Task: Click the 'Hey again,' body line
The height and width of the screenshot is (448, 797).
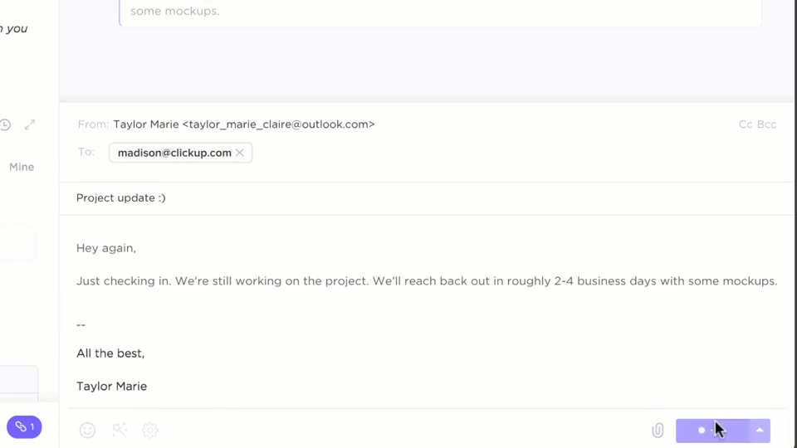Action: (x=106, y=248)
